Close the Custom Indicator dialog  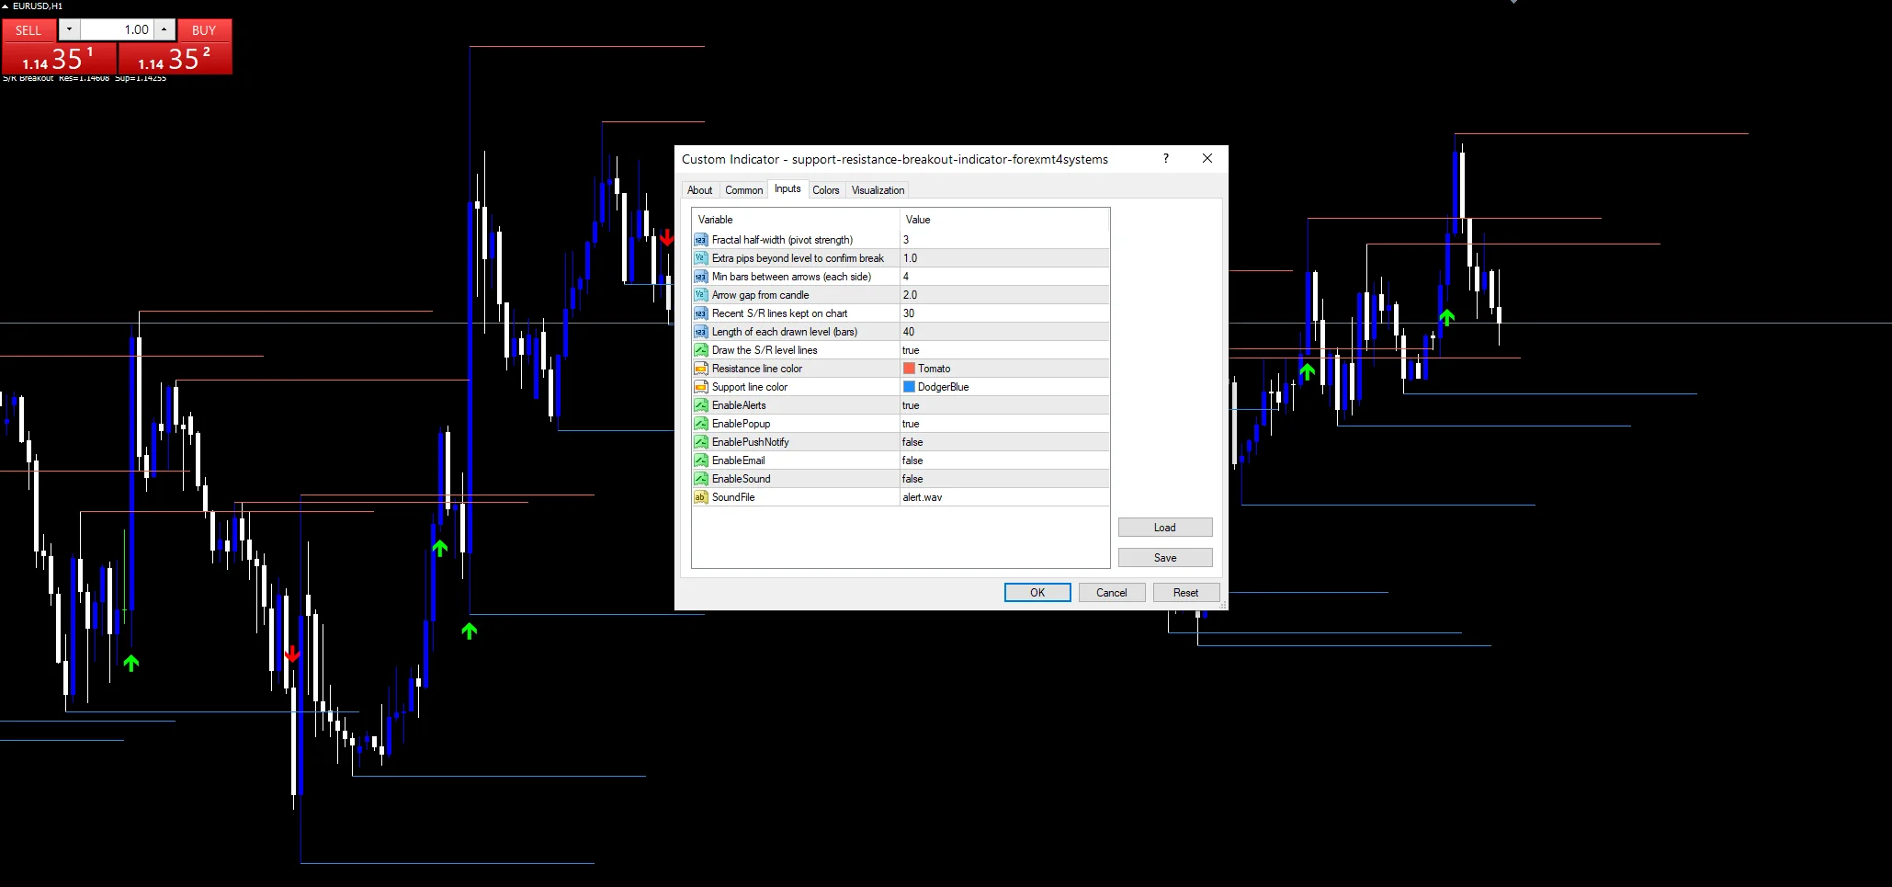1207,158
